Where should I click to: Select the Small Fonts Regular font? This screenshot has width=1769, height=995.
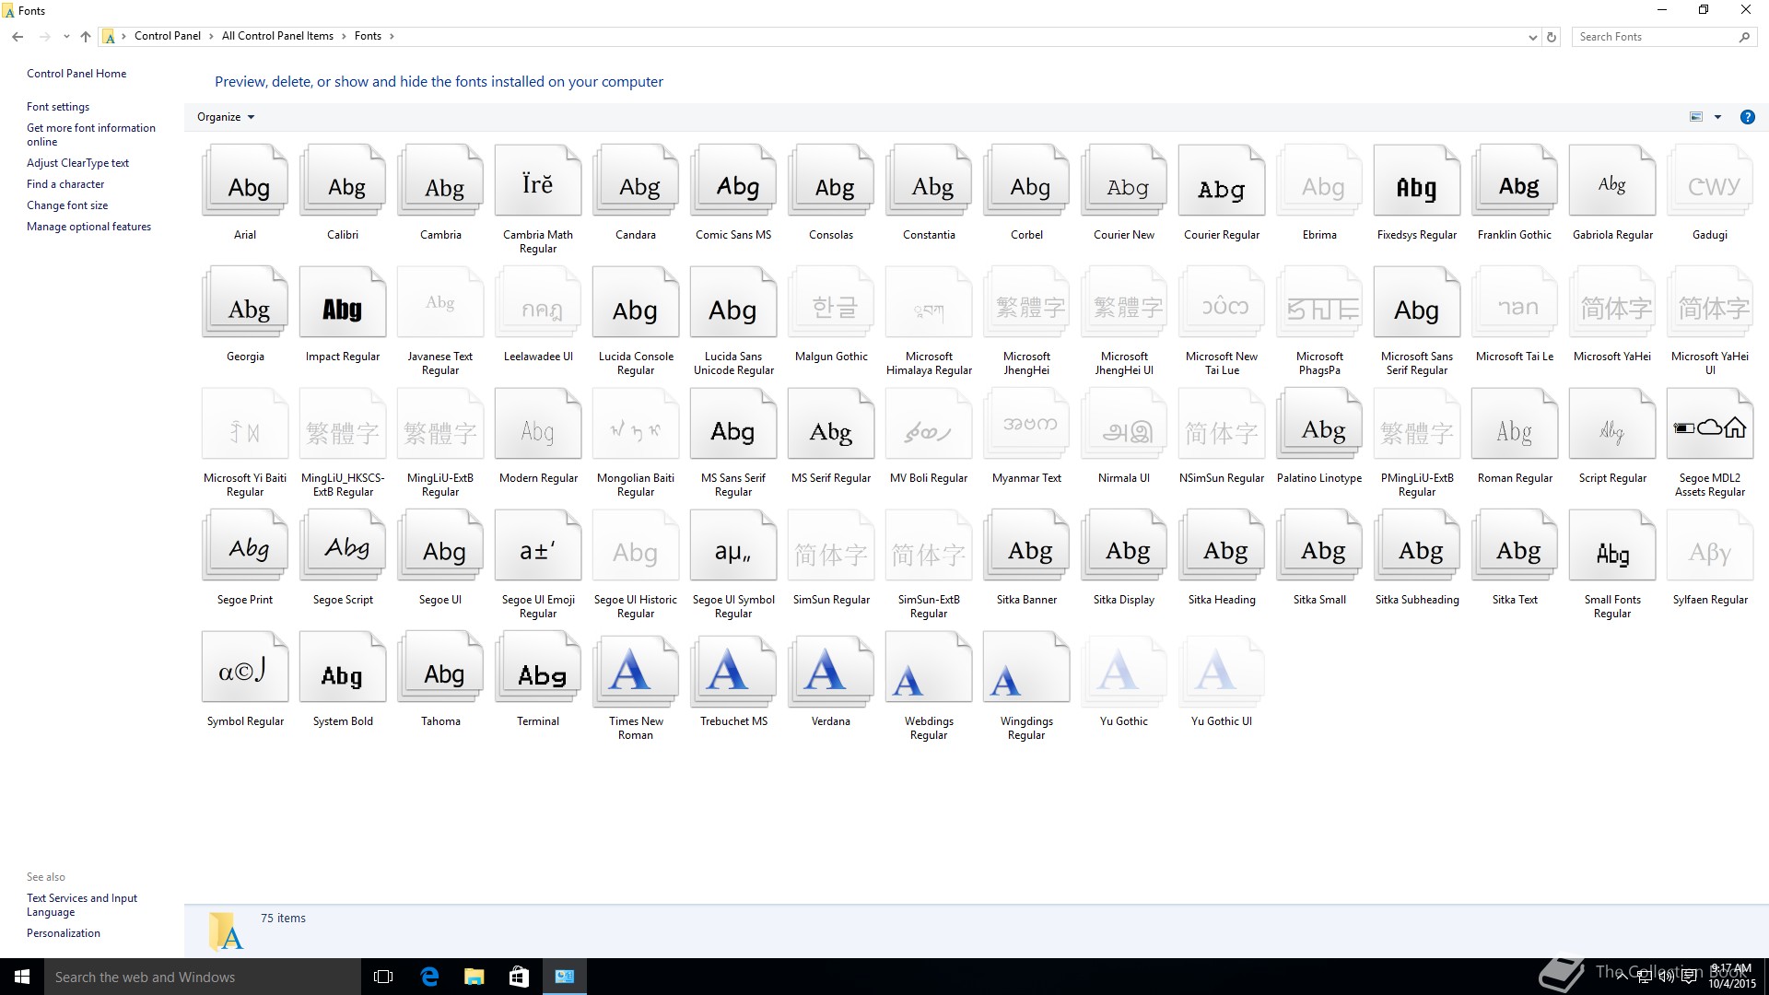point(1612,546)
